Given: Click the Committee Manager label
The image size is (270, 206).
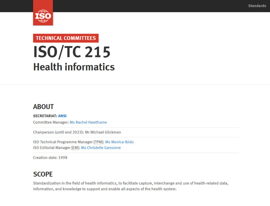Looking at the screenshot, I should 51,122.
